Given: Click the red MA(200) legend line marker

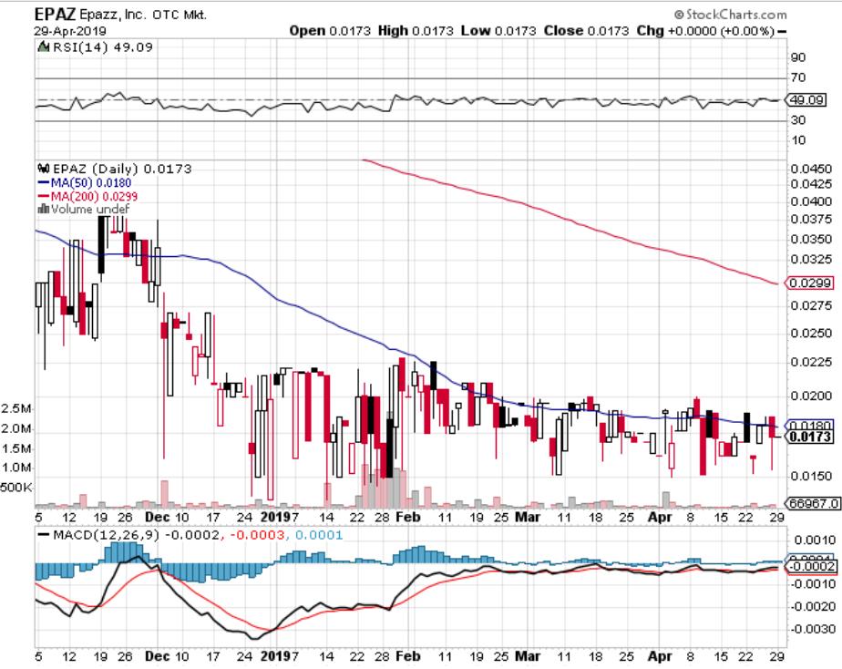Looking at the screenshot, I should pos(44,196).
